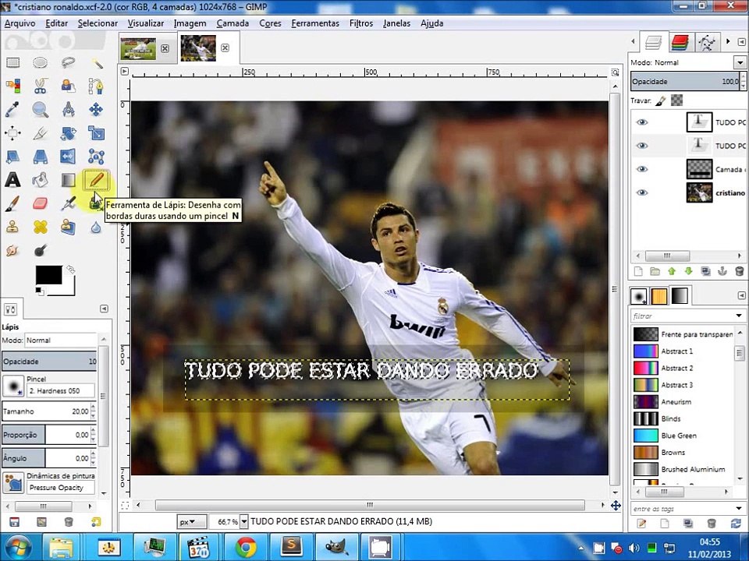749x561 pixels.
Task: Hide the second TUDO PO text layer
Action: [642, 146]
